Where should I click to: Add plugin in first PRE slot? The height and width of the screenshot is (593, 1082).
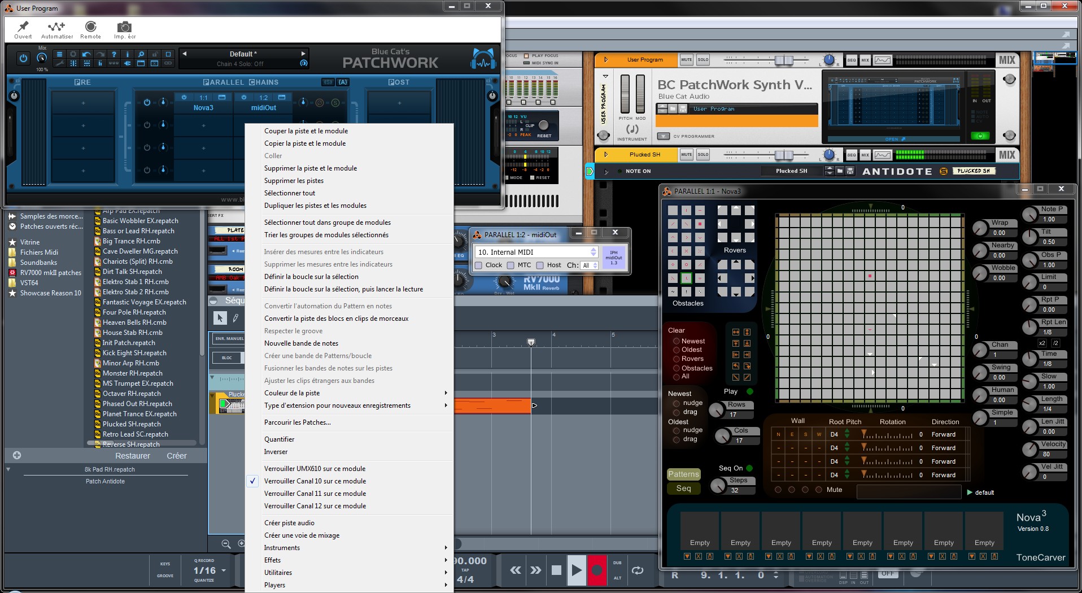83,103
